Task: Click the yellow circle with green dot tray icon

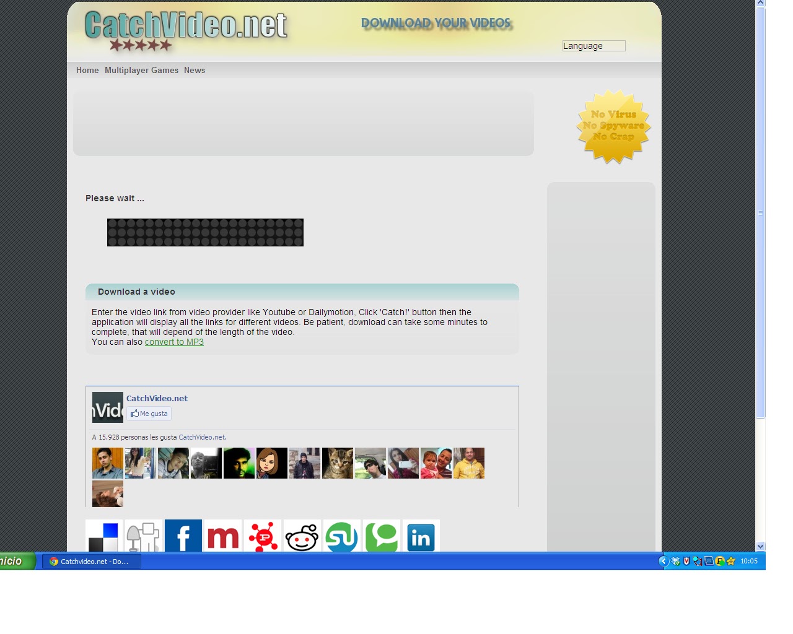Action: pos(720,562)
